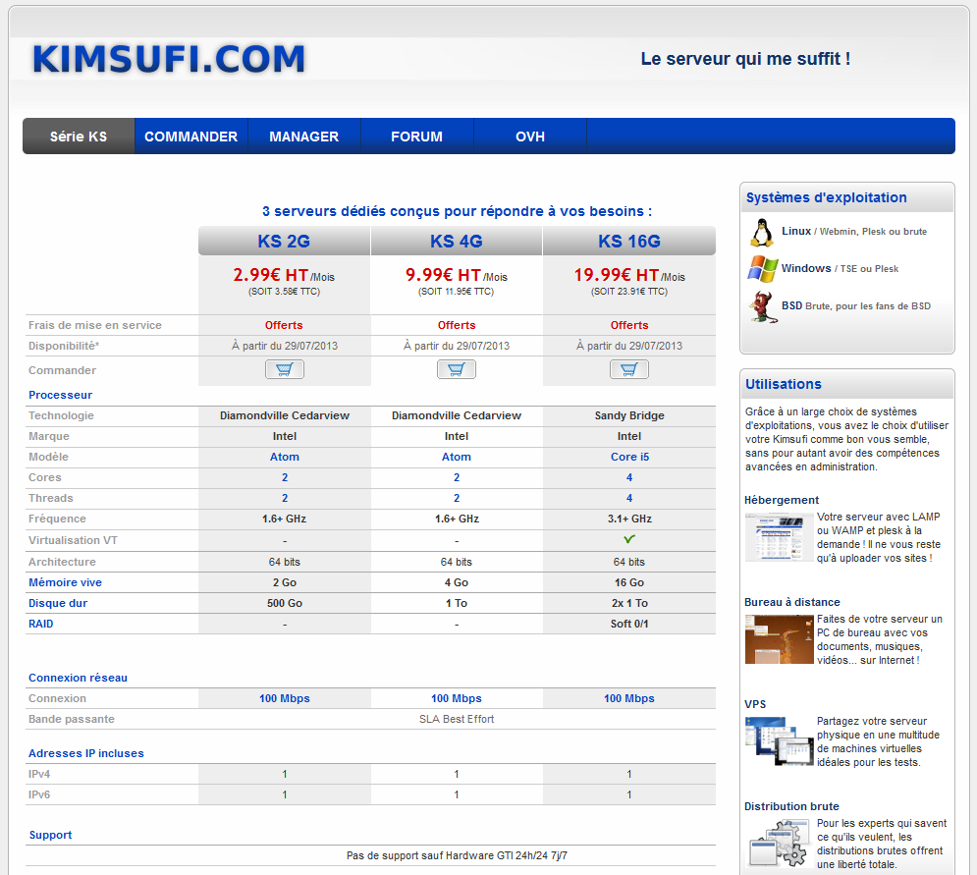The width and height of the screenshot is (977, 875).
Task: Click the Adresses IP incluses heading
Action: pos(86,753)
